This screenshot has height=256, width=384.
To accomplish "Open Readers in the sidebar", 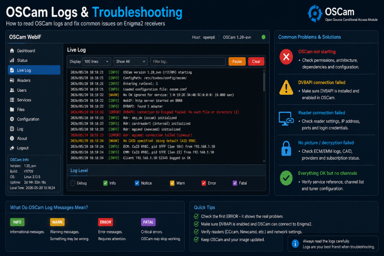I will [x=34, y=80].
